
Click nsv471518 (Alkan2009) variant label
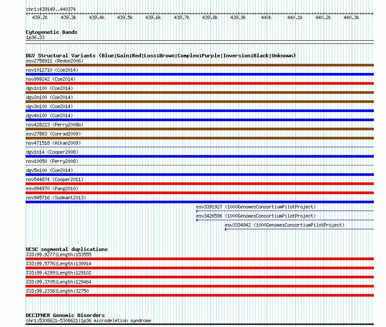point(53,143)
